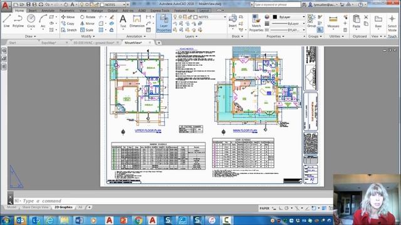The width and height of the screenshot is (401, 225).
Task: Expand the Modify panel
Action: pos(88,36)
